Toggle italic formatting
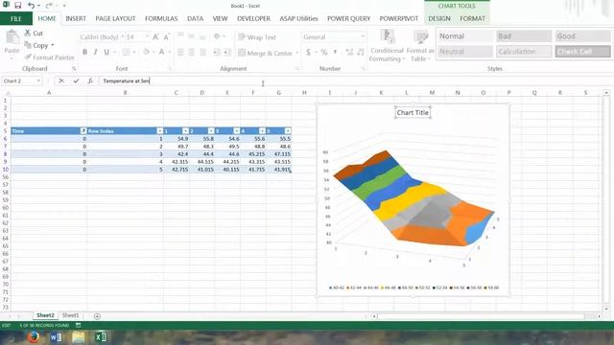 pos(95,52)
